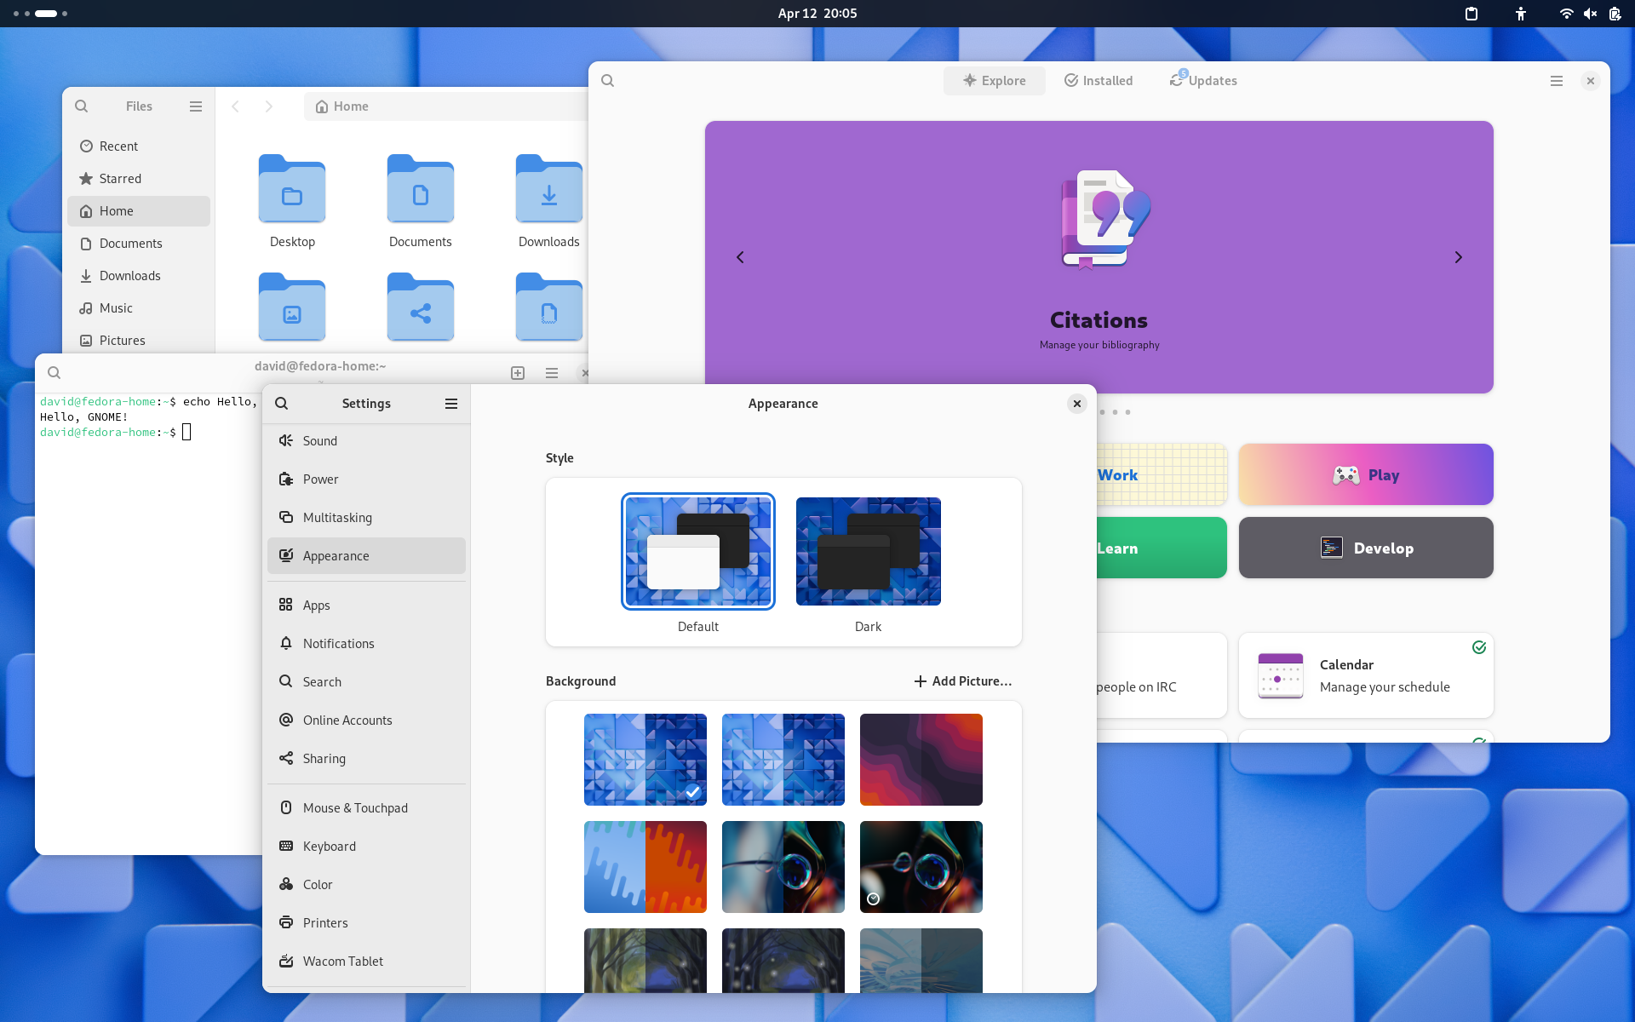This screenshot has width=1635, height=1022.
Task: Select the red wavy background wallpaper
Action: click(921, 760)
